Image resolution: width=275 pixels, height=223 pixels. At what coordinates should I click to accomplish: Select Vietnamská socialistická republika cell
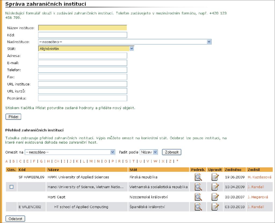(159, 187)
